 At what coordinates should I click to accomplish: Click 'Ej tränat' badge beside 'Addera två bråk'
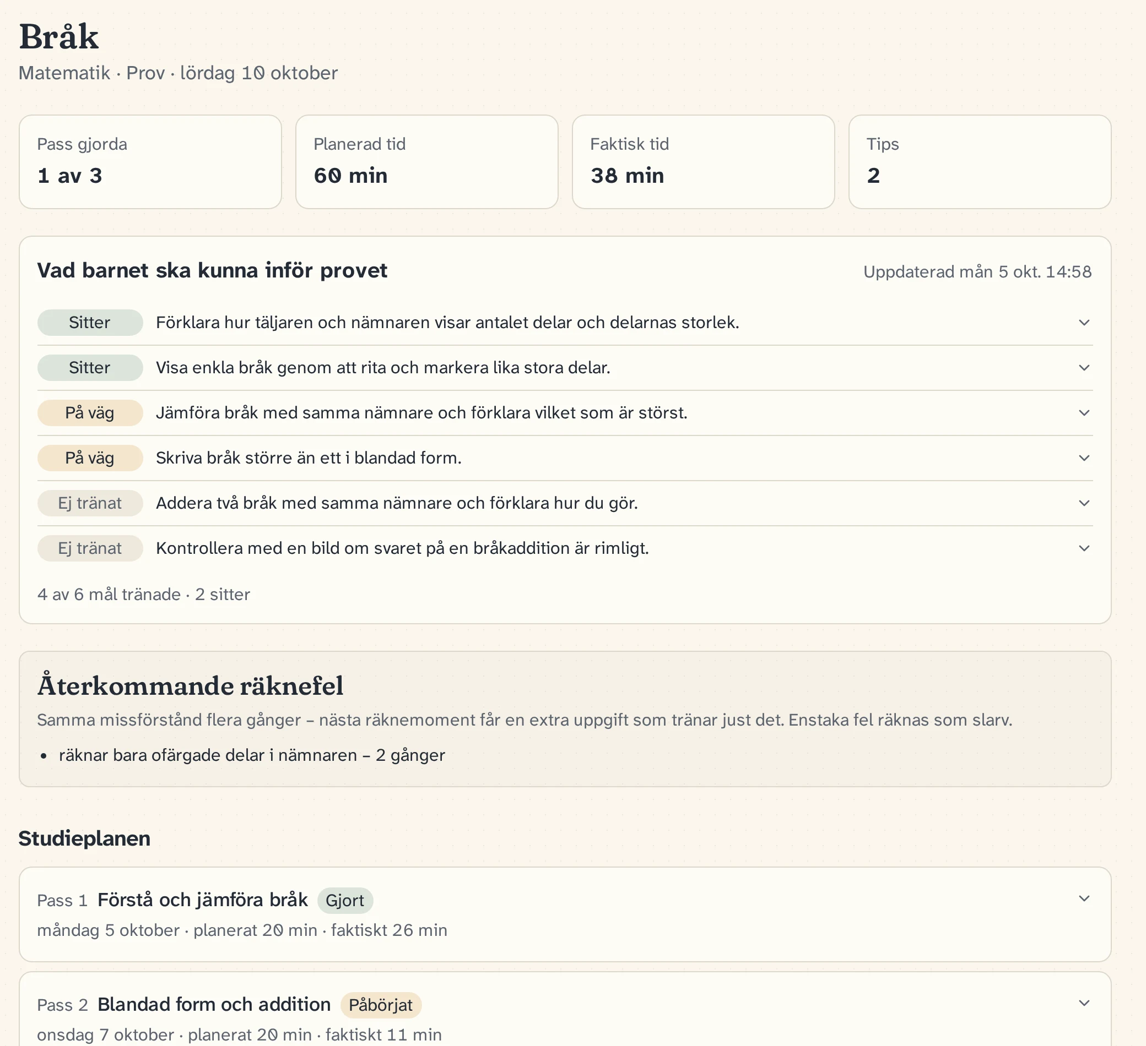90,503
